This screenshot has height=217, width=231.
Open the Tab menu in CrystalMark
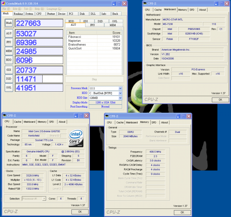point(28,9)
